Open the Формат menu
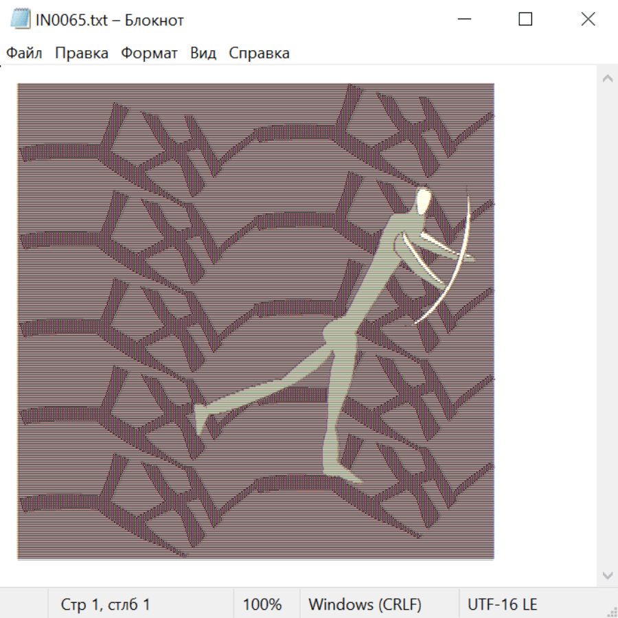618x618 pixels. click(149, 54)
